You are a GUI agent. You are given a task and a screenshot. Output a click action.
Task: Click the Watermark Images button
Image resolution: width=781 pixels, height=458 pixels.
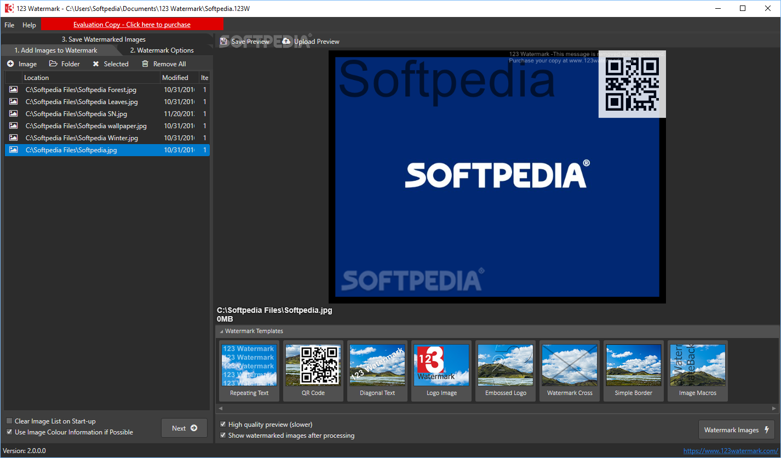click(x=737, y=430)
